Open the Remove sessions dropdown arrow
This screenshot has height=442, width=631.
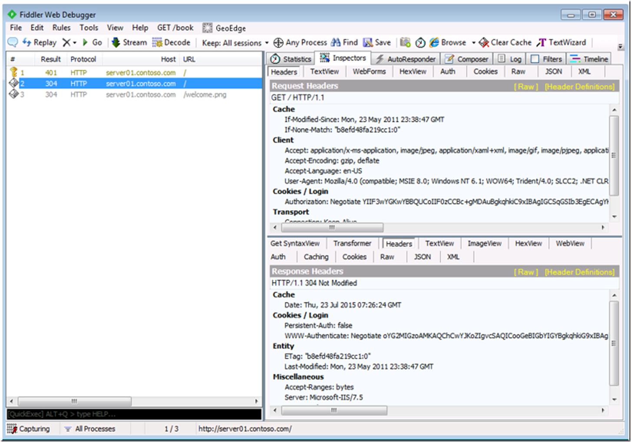[x=74, y=43]
